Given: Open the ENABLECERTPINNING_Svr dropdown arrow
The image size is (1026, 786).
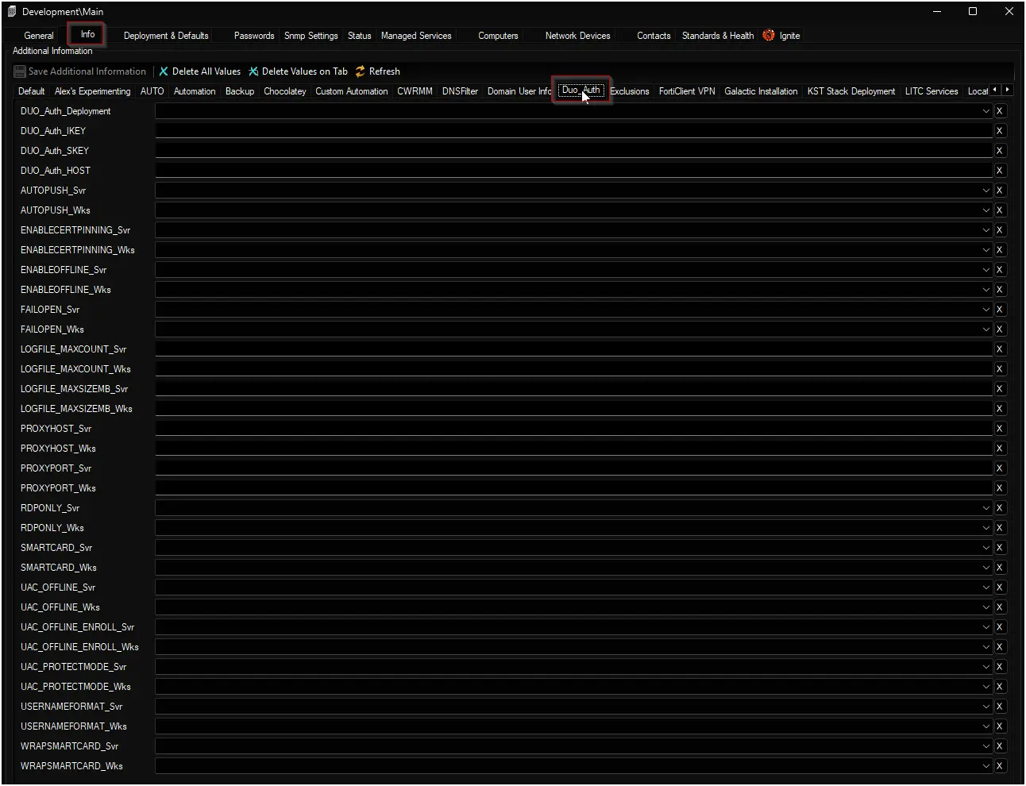Looking at the screenshot, I should (986, 230).
